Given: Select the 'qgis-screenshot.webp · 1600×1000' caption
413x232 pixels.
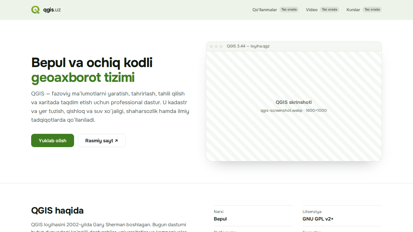Looking at the screenshot, I should [x=294, y=111].
